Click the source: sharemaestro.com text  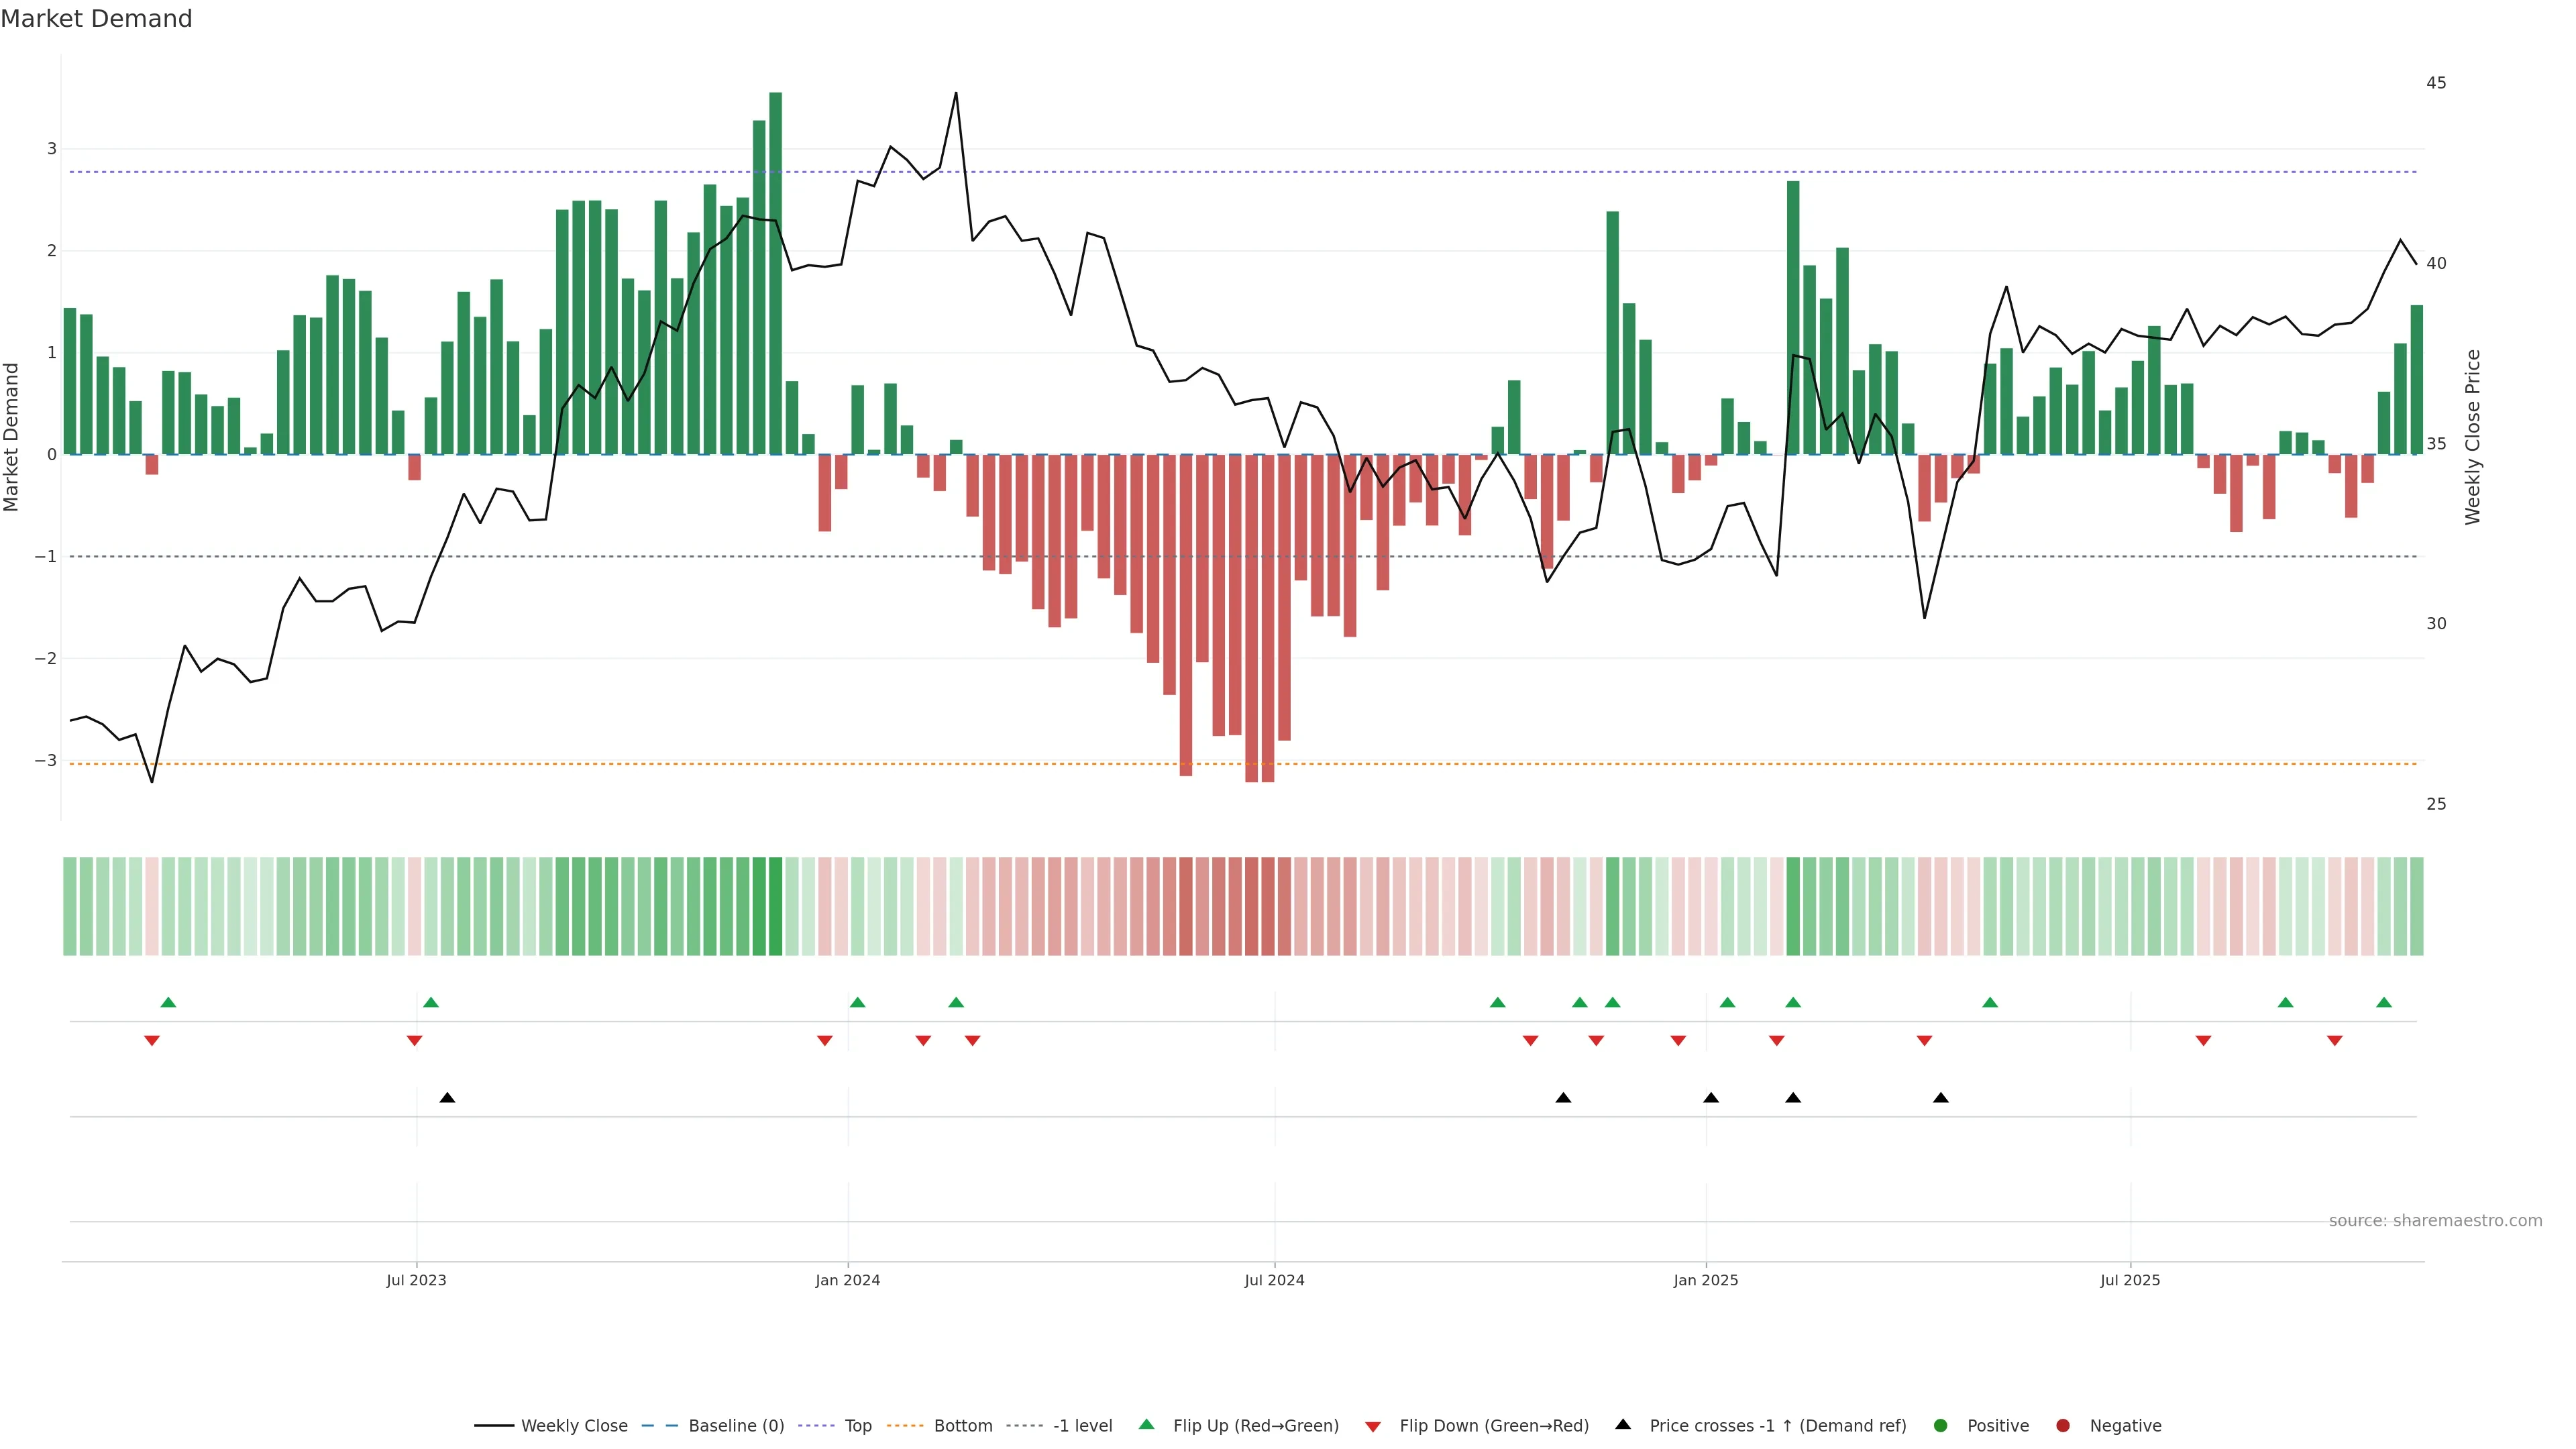coord(2435,1221)
